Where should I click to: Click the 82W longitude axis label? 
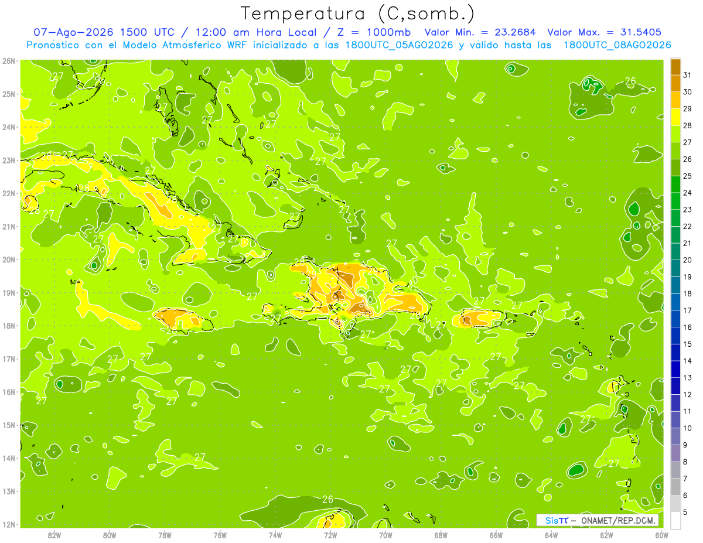coord(54,535)
